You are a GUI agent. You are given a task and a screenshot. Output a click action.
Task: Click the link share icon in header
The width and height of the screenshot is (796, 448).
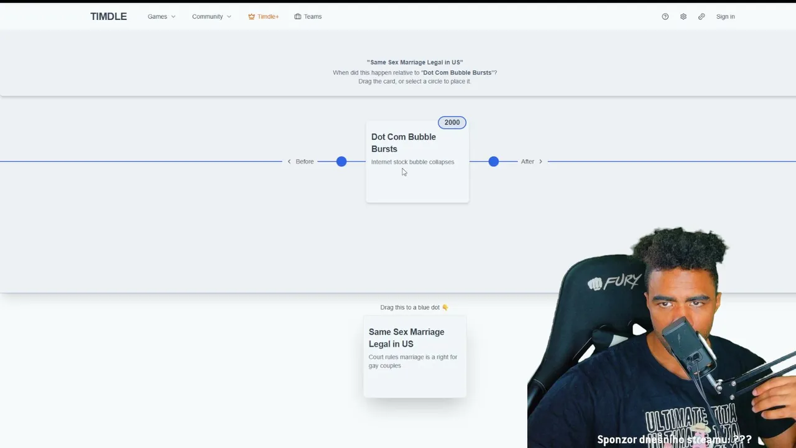click(x=701, y=17)
